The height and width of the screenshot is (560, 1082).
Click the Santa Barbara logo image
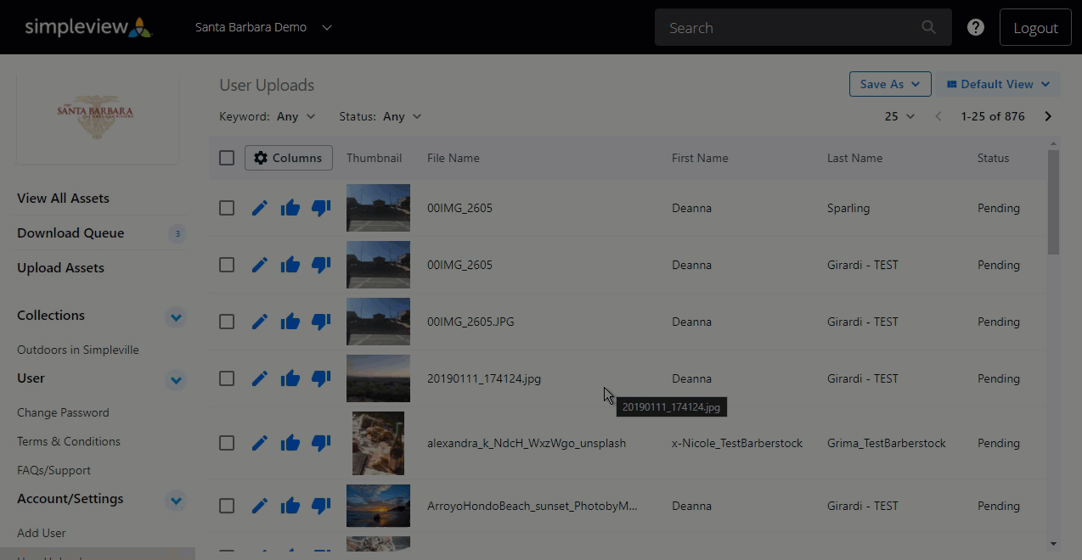pos(97,116)
